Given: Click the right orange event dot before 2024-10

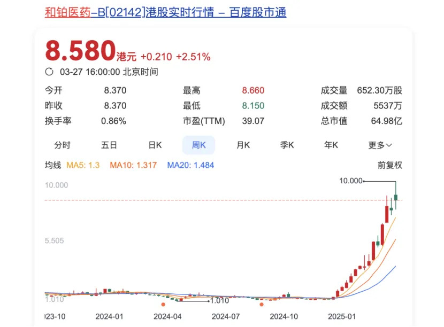Looking at the screenshot, I should pos(262,304).
